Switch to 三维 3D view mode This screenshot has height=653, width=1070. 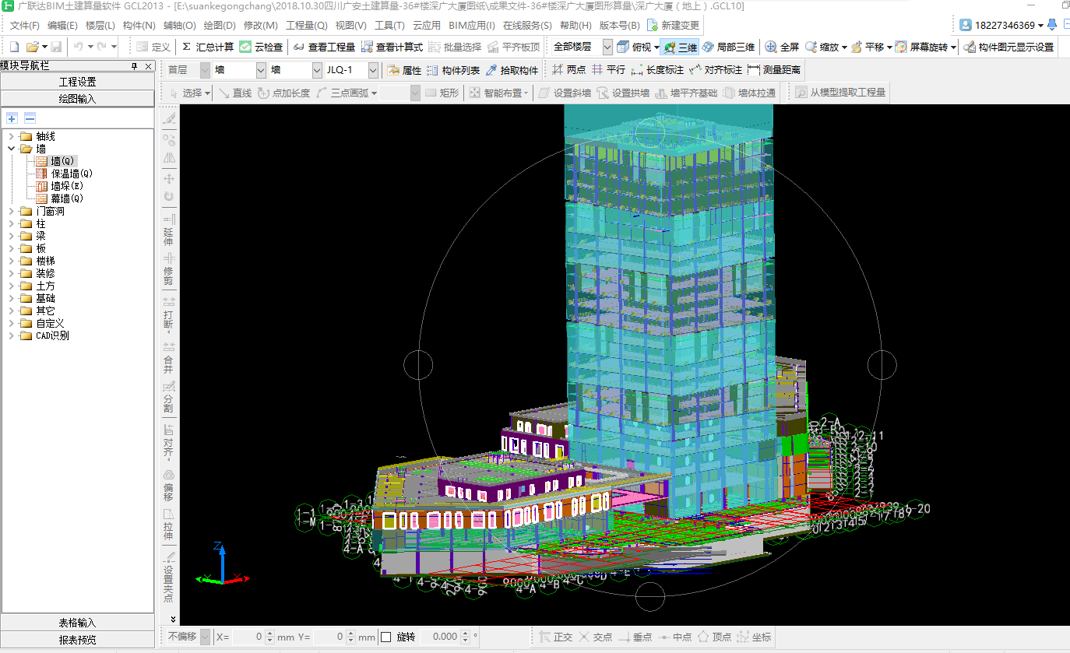[x=679, y=47]
